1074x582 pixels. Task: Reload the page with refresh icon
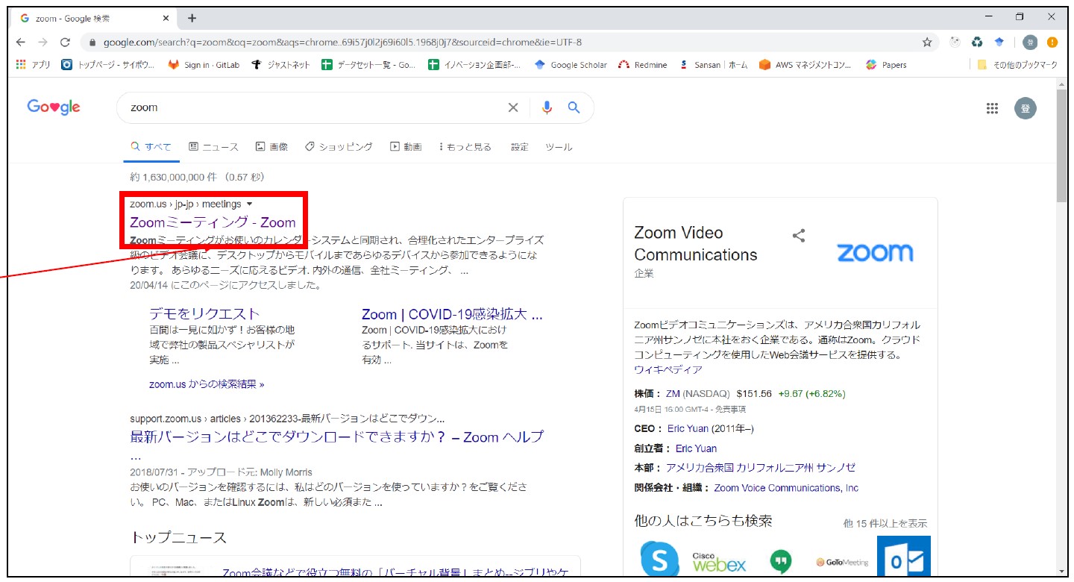pyautogui.click(x=65, y=43)
